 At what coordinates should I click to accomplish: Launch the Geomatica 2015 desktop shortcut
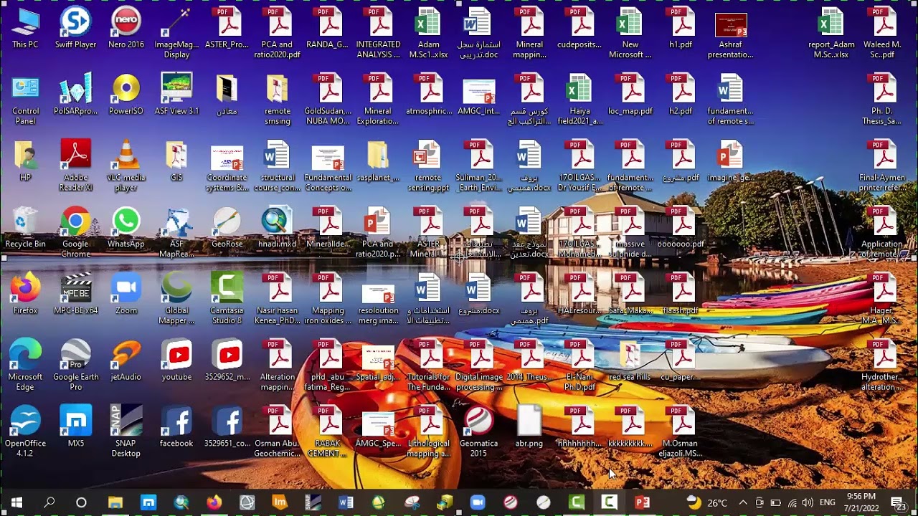pyautogui.click(x=478, y=431)
